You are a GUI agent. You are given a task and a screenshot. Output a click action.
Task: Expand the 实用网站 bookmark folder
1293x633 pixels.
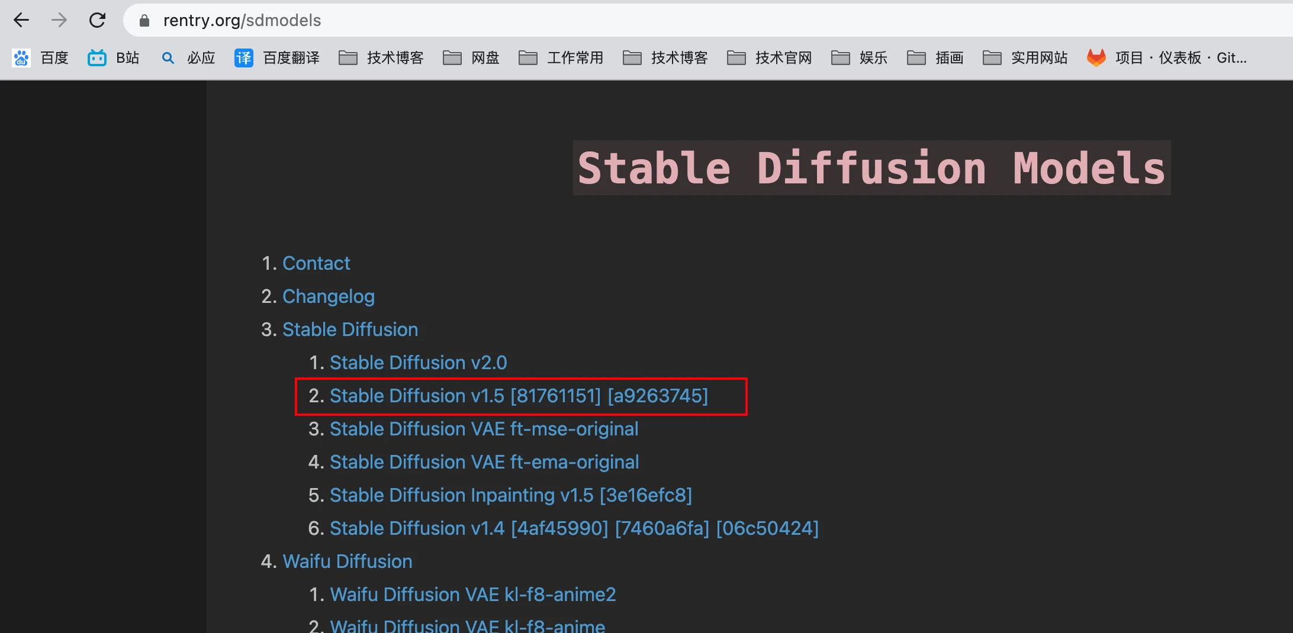[x=1025, y=58]
